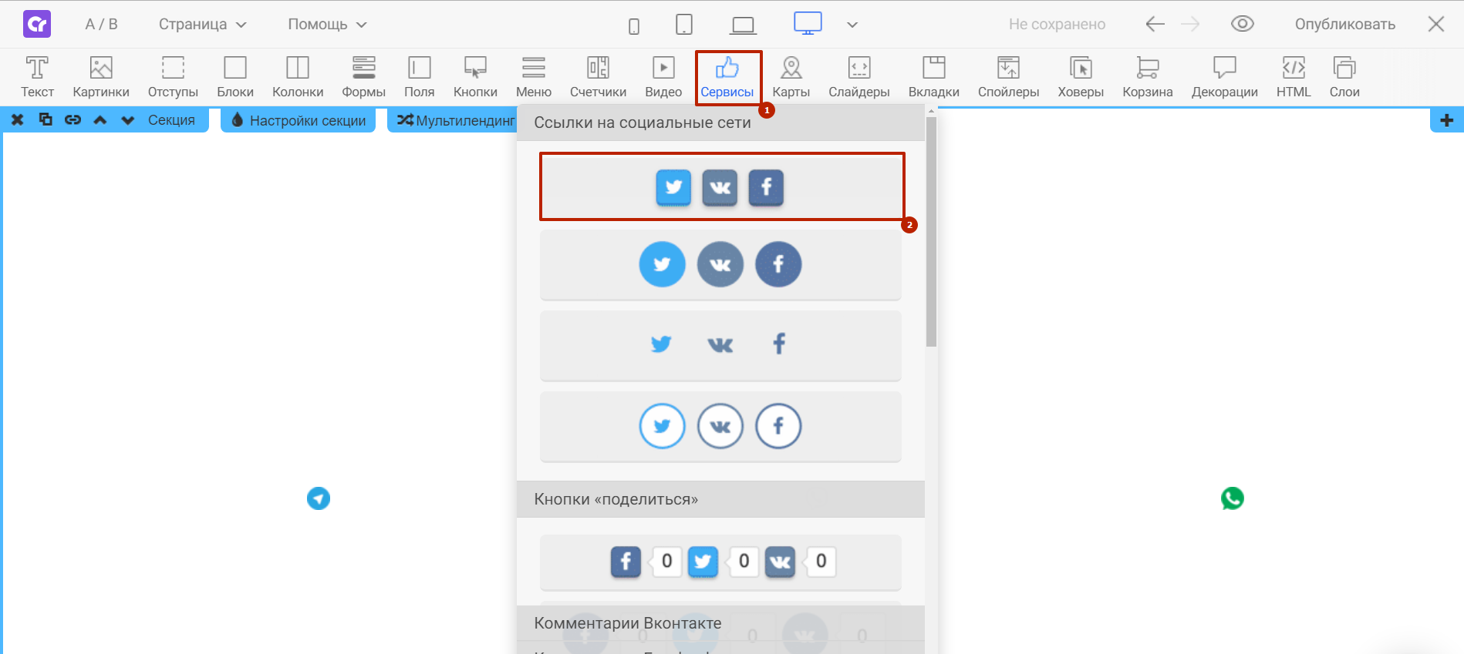
Task: Select the Слайдеры tool
Action: point(859,77)
